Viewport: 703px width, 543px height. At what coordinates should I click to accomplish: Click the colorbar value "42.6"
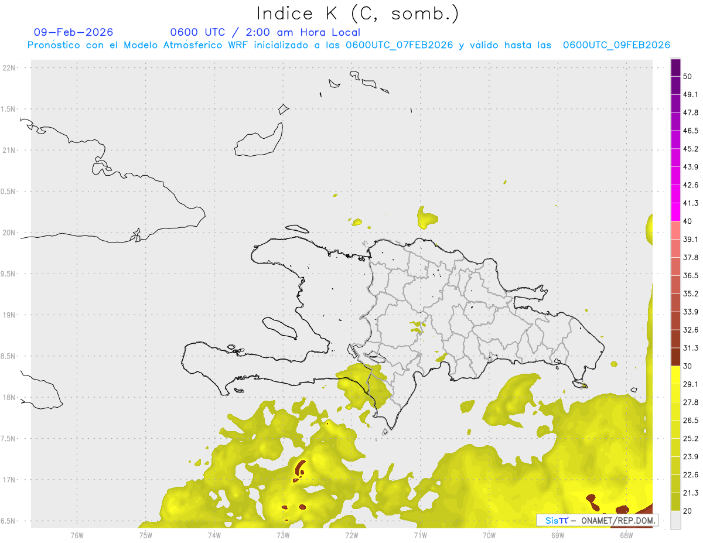[691, 185]
